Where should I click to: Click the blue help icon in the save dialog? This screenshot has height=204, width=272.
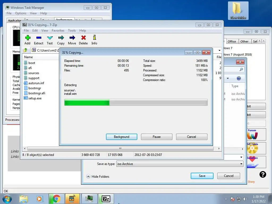pyautogui.click(x=239, y=78)
